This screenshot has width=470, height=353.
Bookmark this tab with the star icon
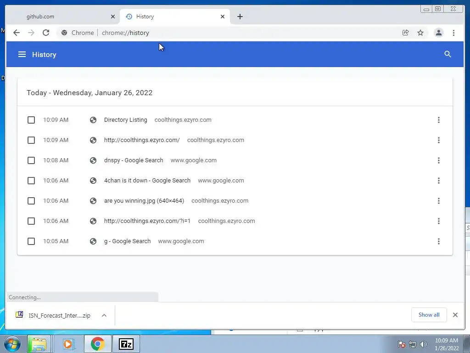tap(420, 33)
